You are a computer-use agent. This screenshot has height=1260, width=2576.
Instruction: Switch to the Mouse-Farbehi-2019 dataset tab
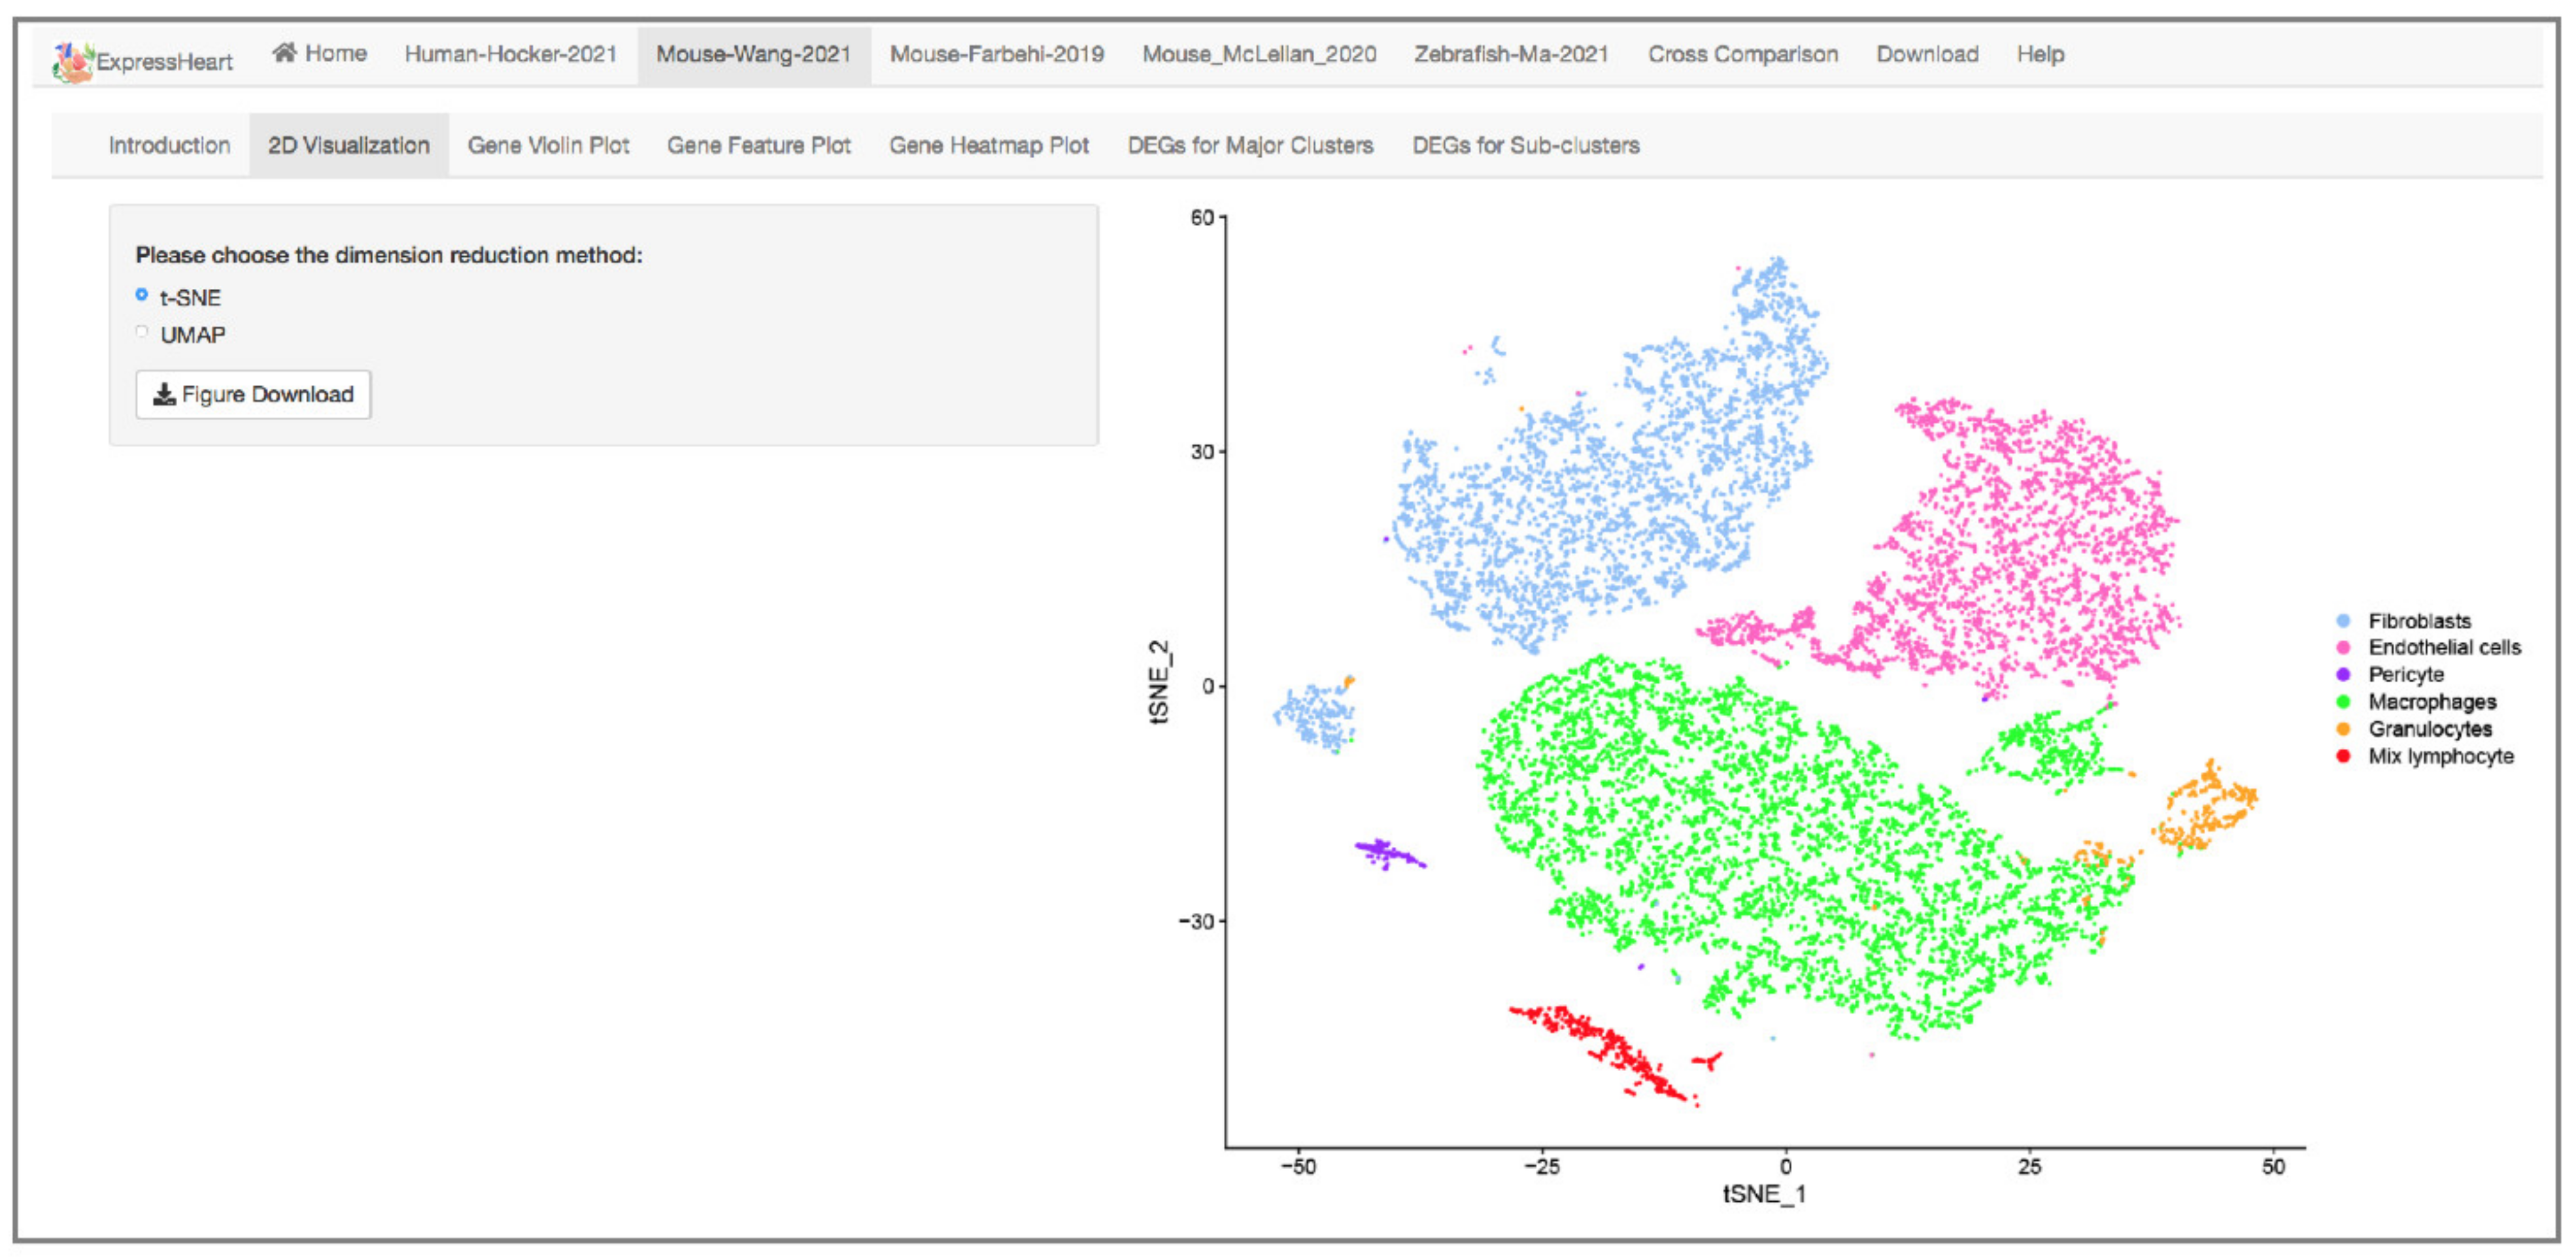996,54
